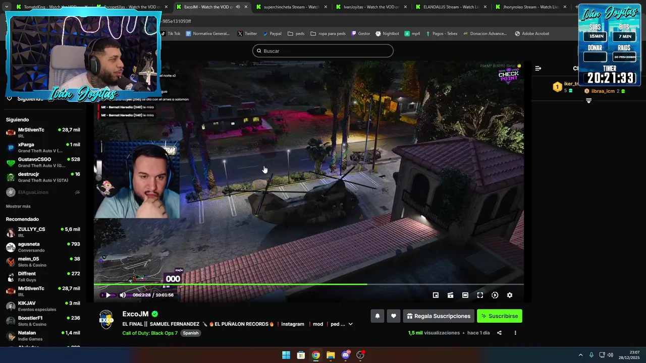The image size is (646, 363).
Task: Open ExcoJM channel avatar
Action: (x=106, y=320)
